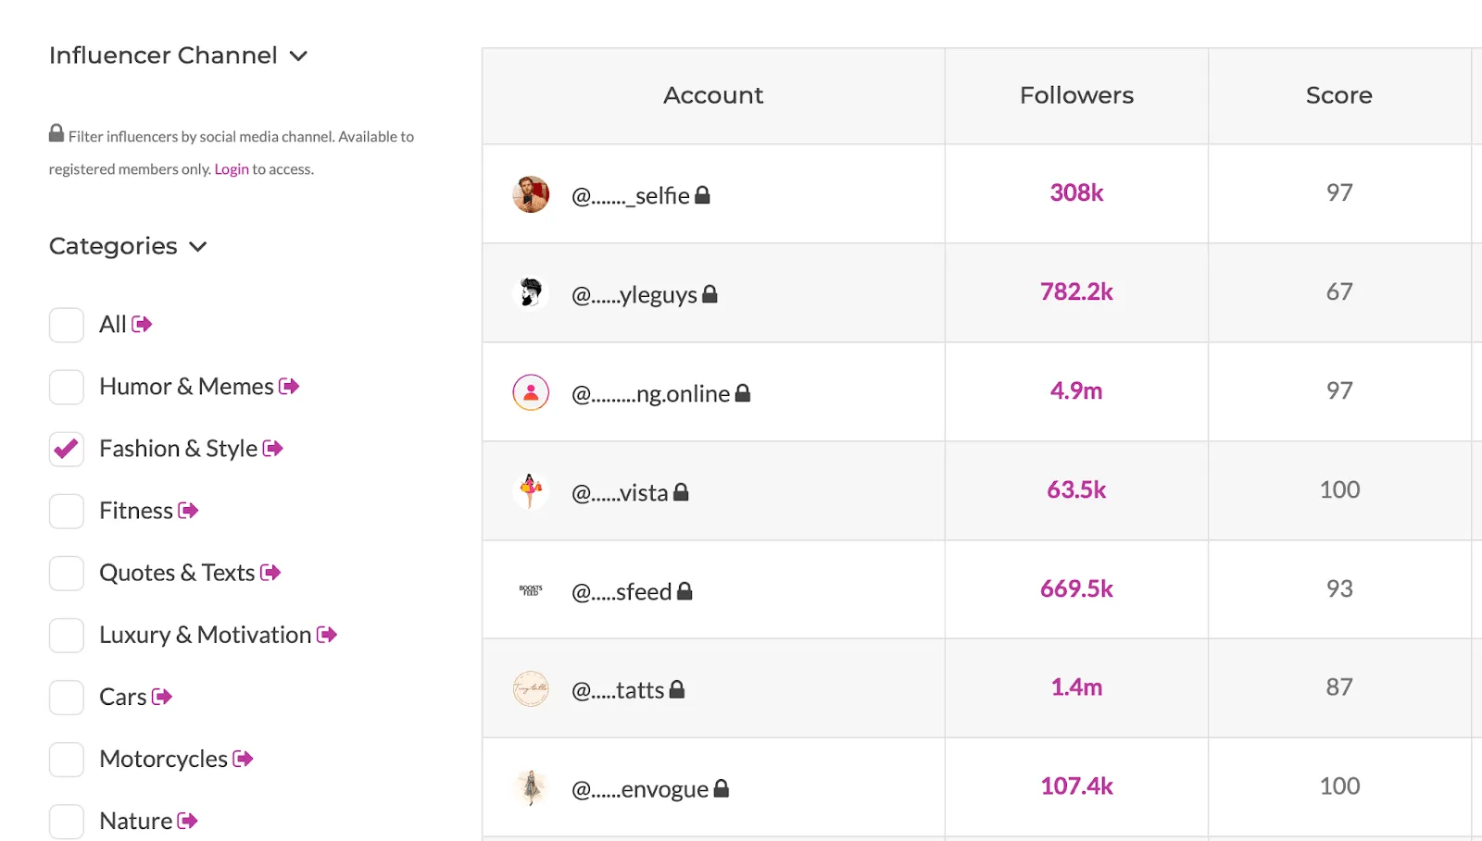Open the Humor & Memes arrow icon

290,387
